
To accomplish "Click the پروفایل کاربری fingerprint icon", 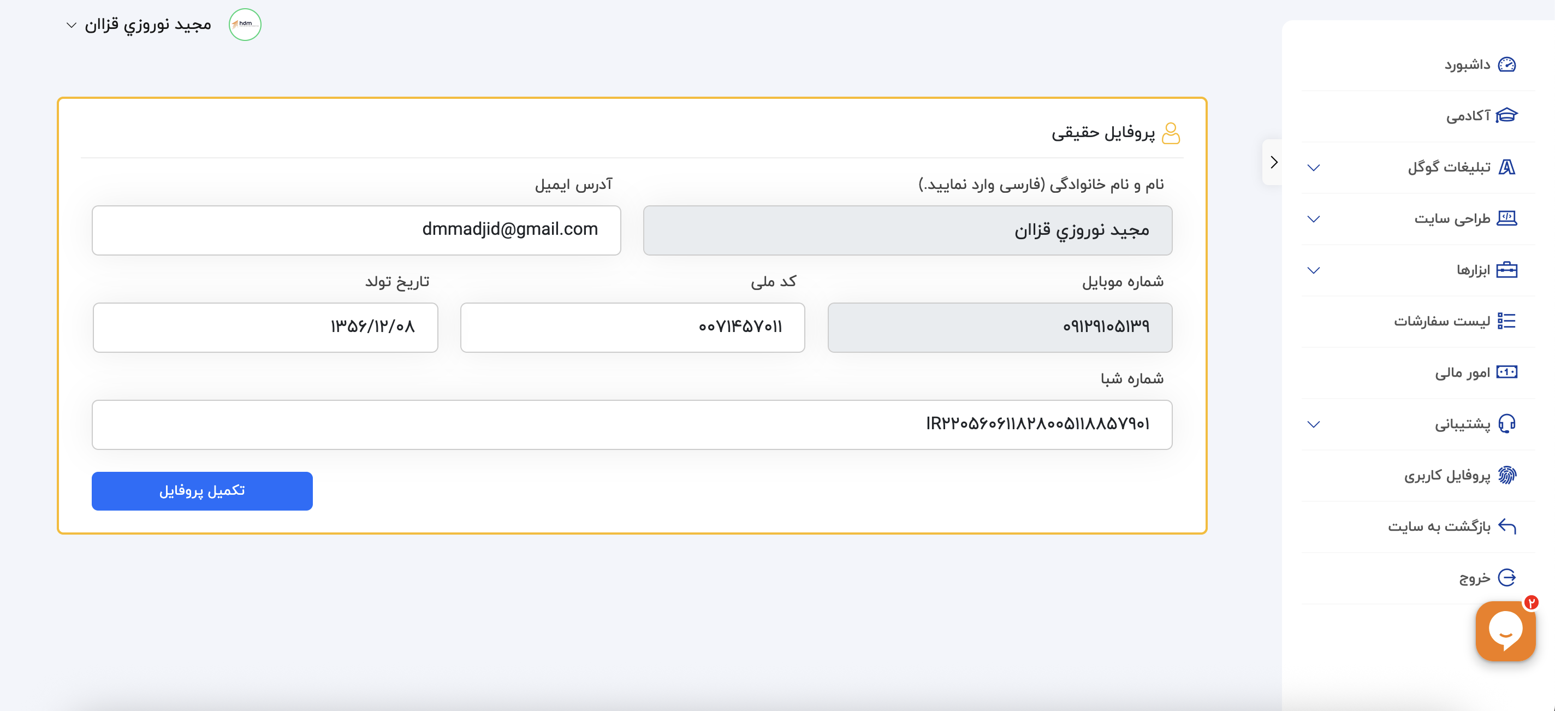I will [x=1507, y=476].
